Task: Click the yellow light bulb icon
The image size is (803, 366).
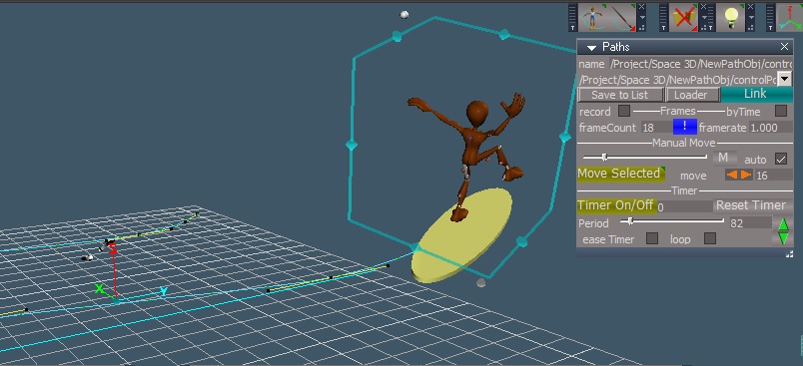Action: pyautogui.click(x=731, y=17)
